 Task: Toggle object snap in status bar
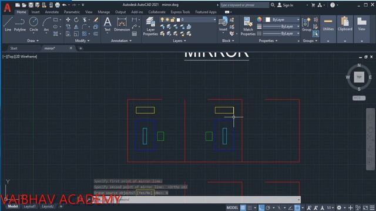tap(297, 207)
